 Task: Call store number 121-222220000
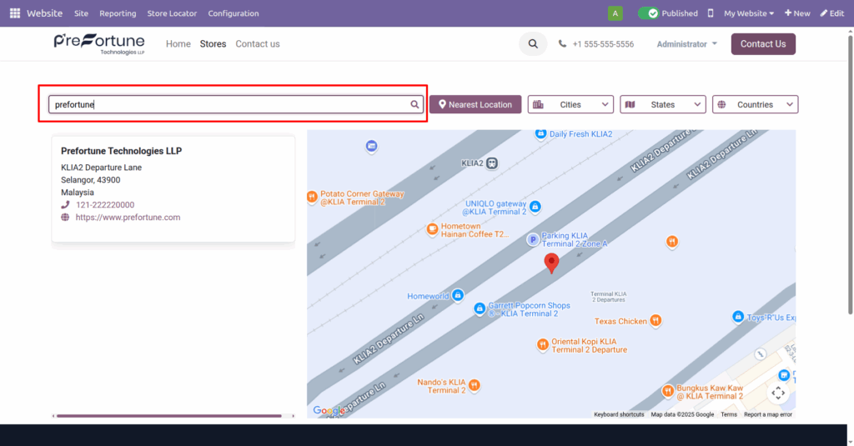coord(105,205)
